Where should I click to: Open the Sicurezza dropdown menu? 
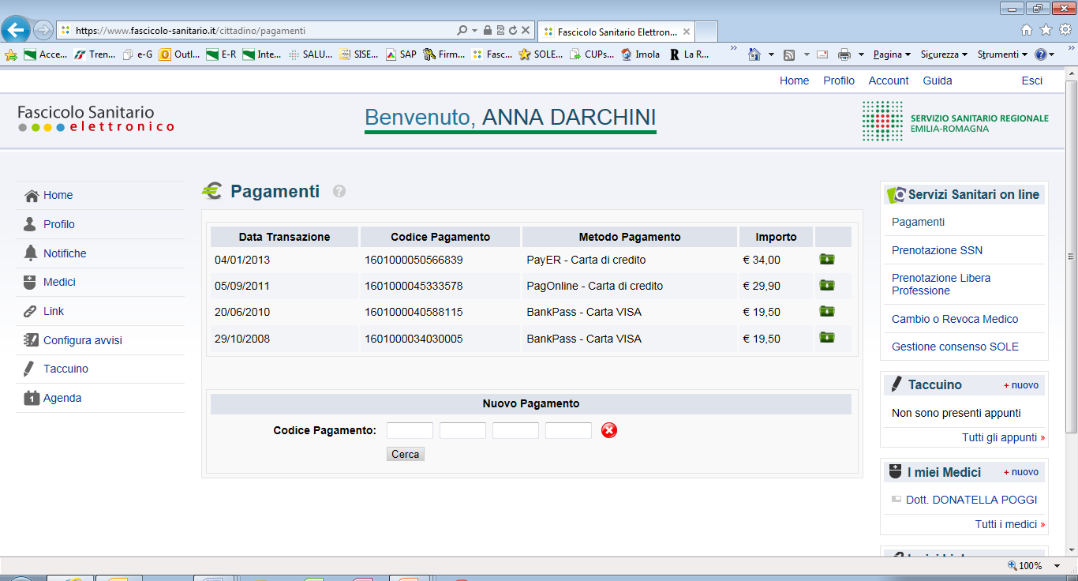(x=944, y=54)
